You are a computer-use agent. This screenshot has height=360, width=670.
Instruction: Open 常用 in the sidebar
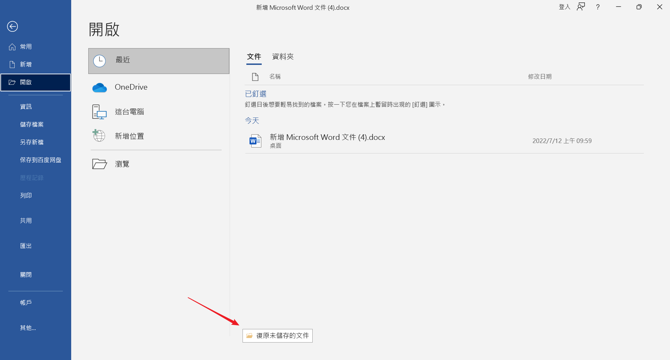coord(26,47)
